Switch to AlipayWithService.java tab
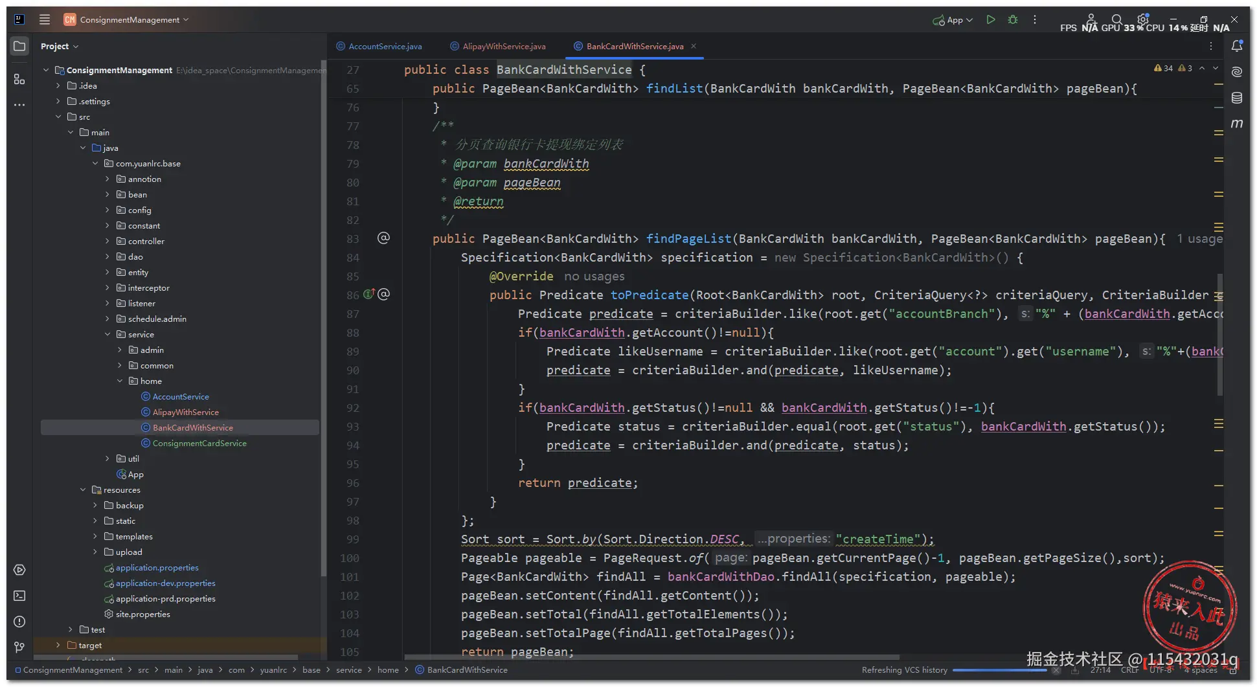 [498, 47]
